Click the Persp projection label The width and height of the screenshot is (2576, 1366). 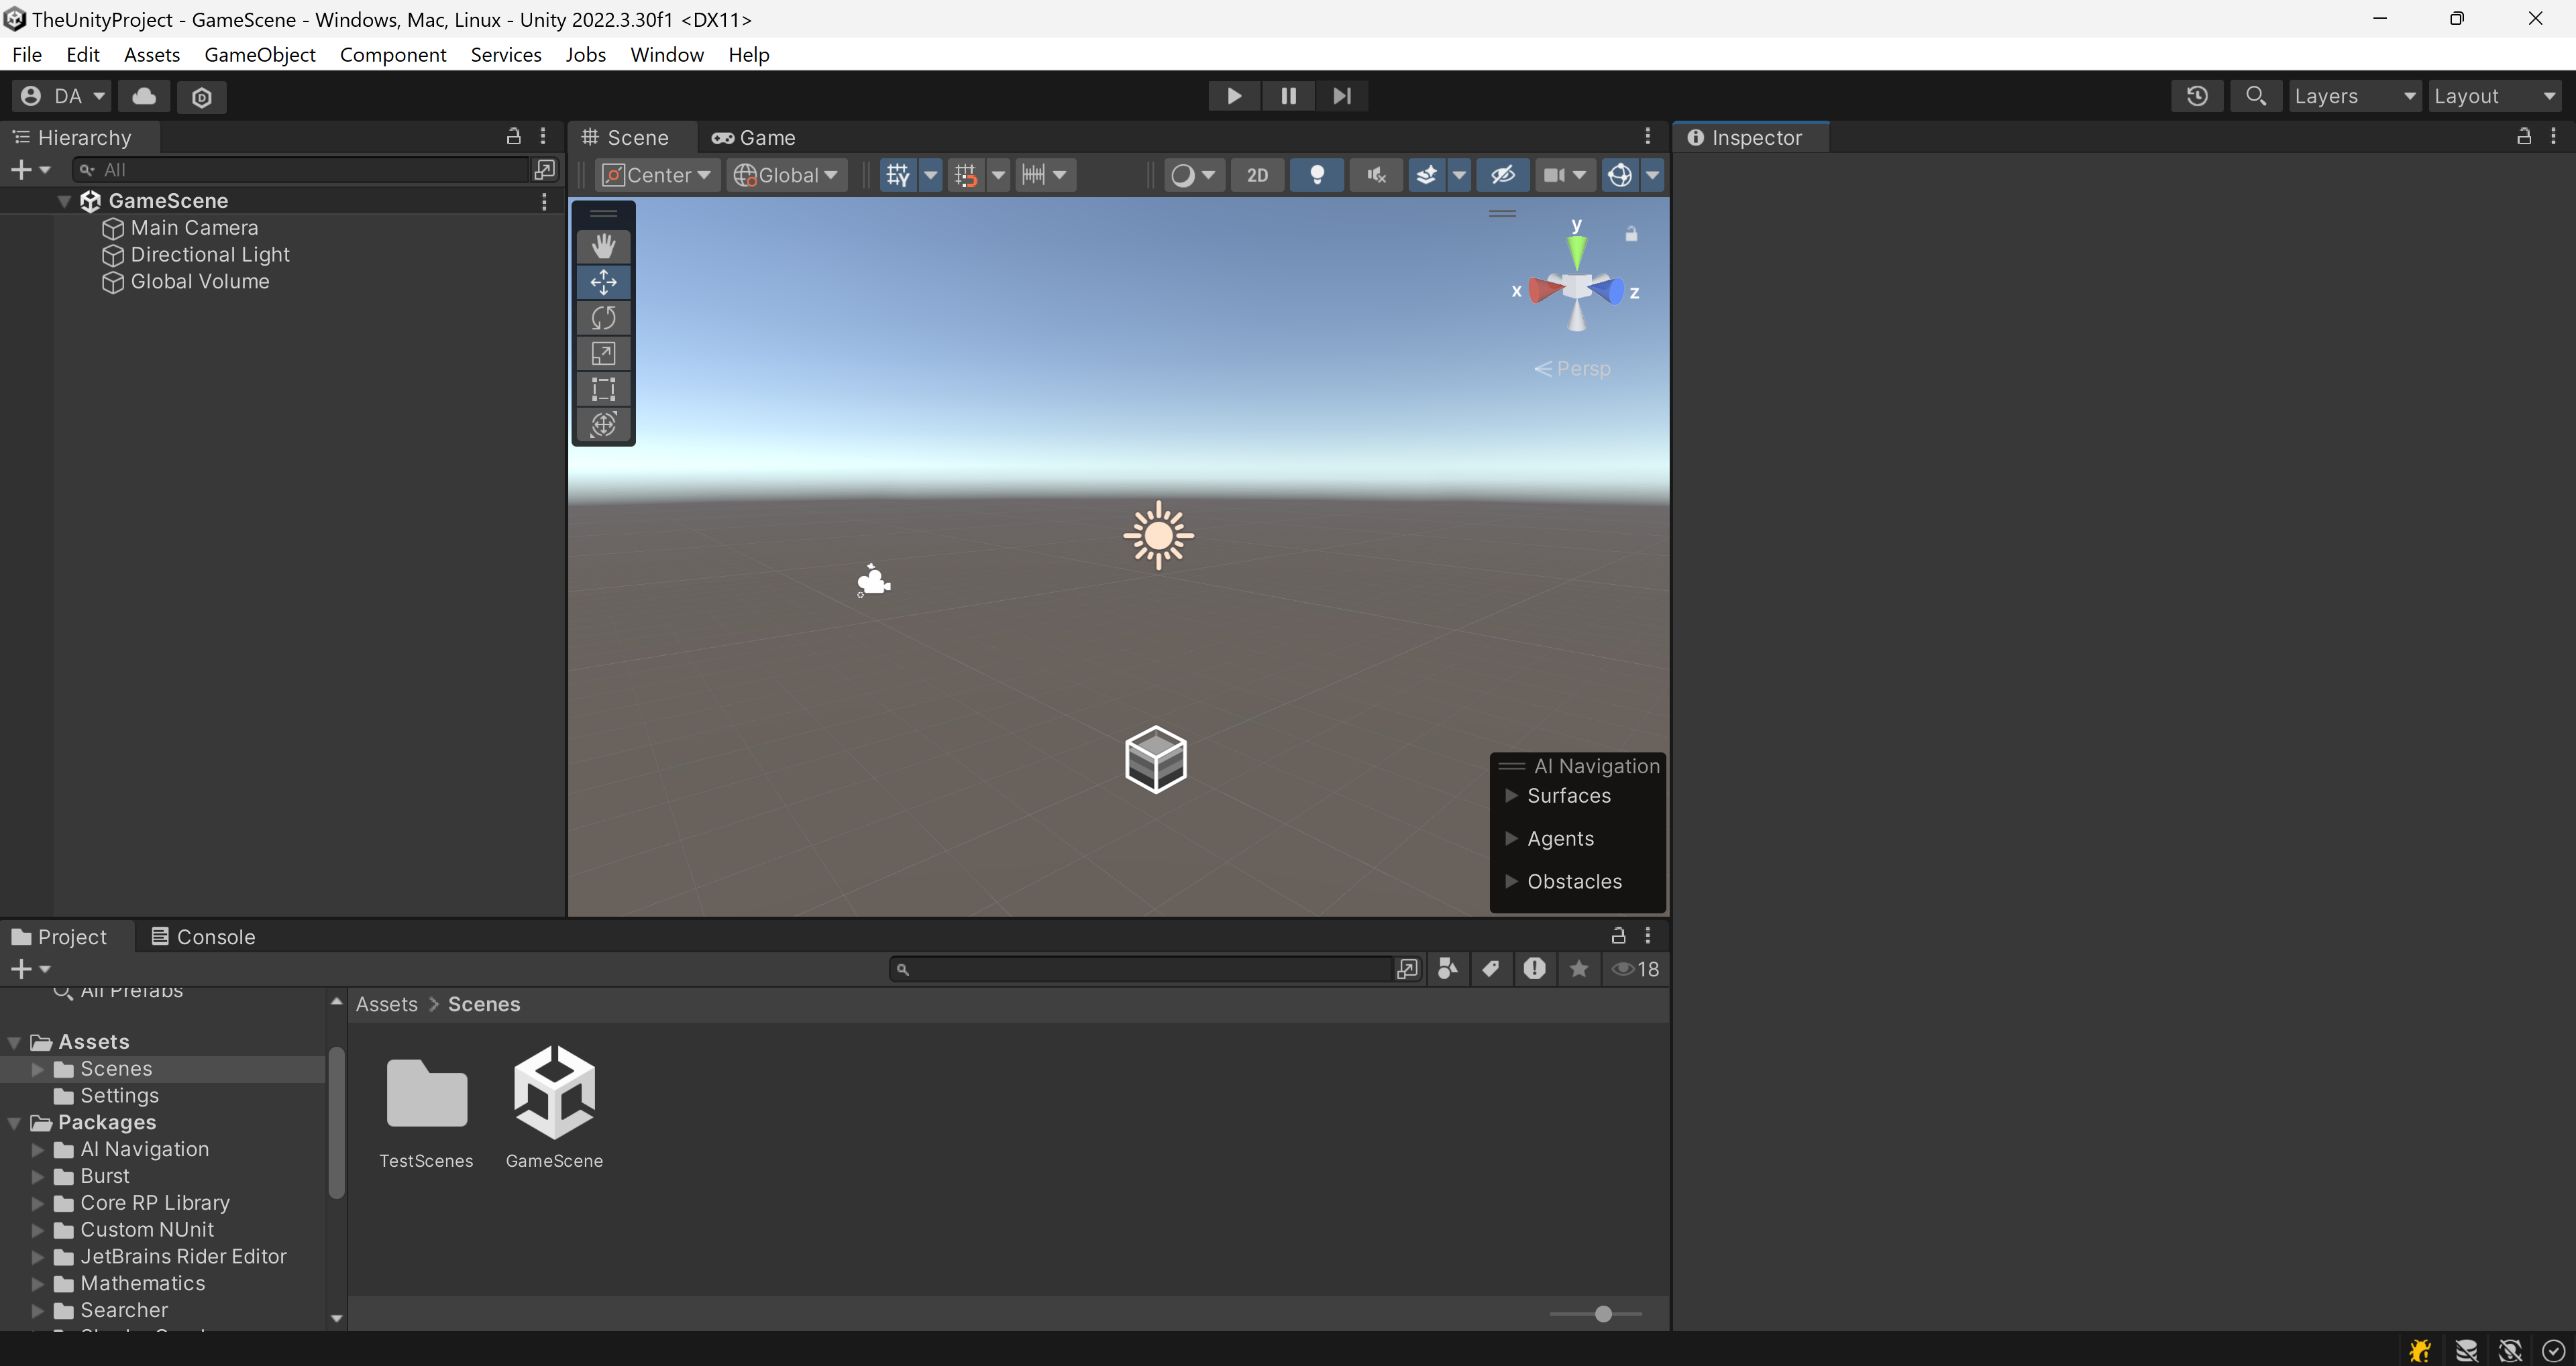point(1572,368)
